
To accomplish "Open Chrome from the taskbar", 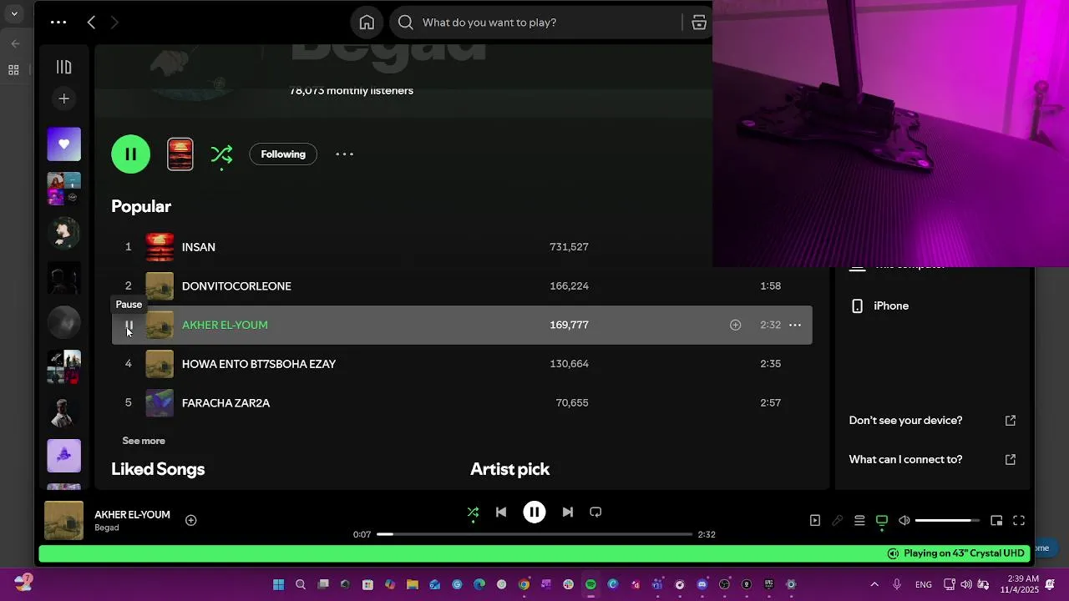I will click(524, 584).
